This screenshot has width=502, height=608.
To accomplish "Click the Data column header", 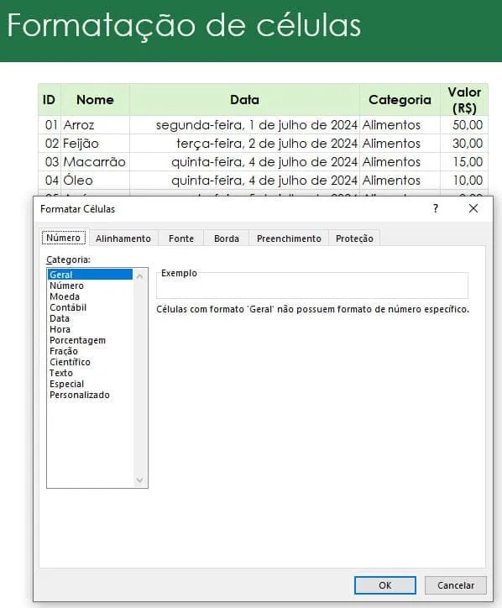I will (x=244, y=100).
